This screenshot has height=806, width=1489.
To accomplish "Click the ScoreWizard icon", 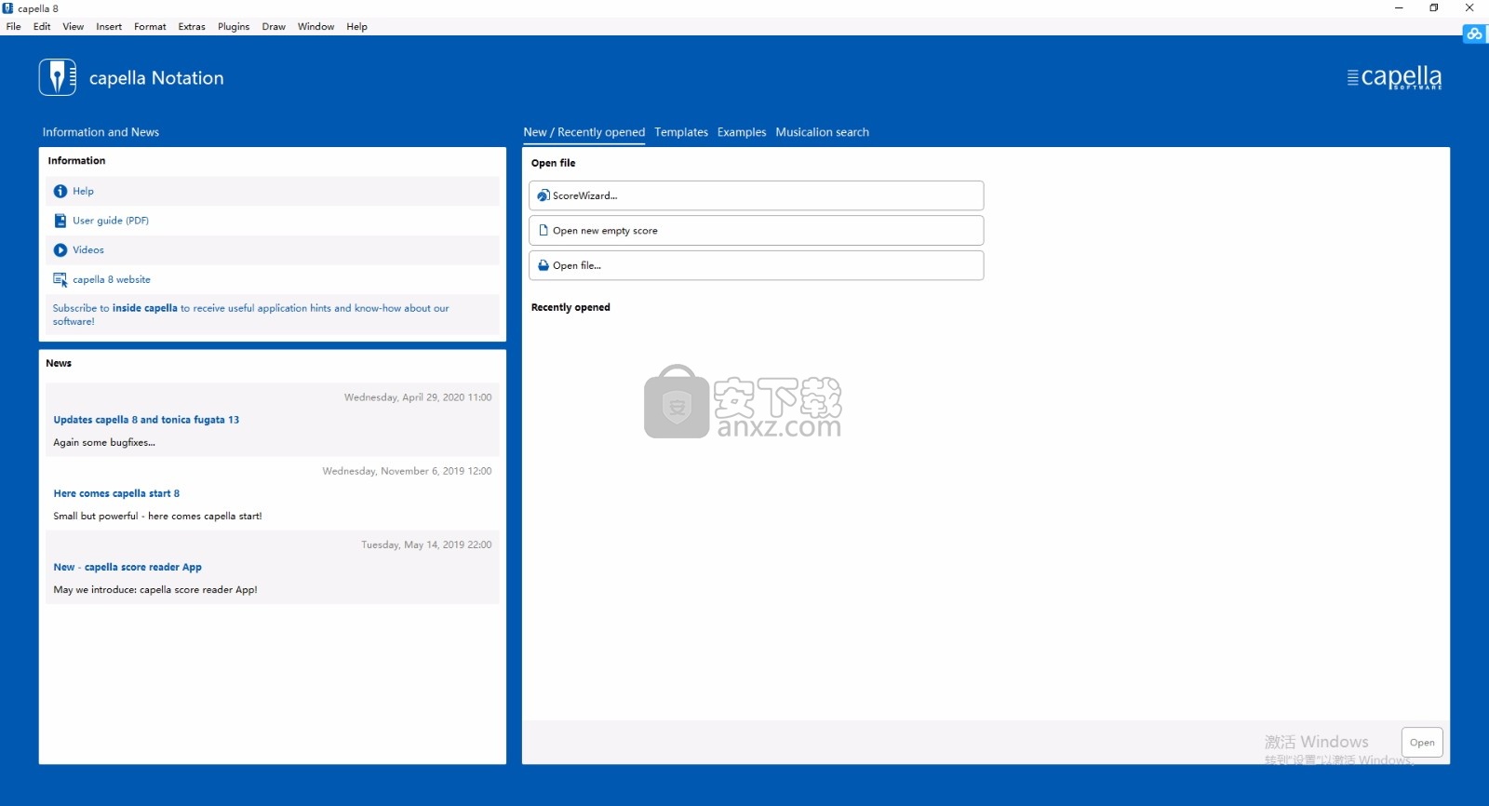I will pos(543,195).
